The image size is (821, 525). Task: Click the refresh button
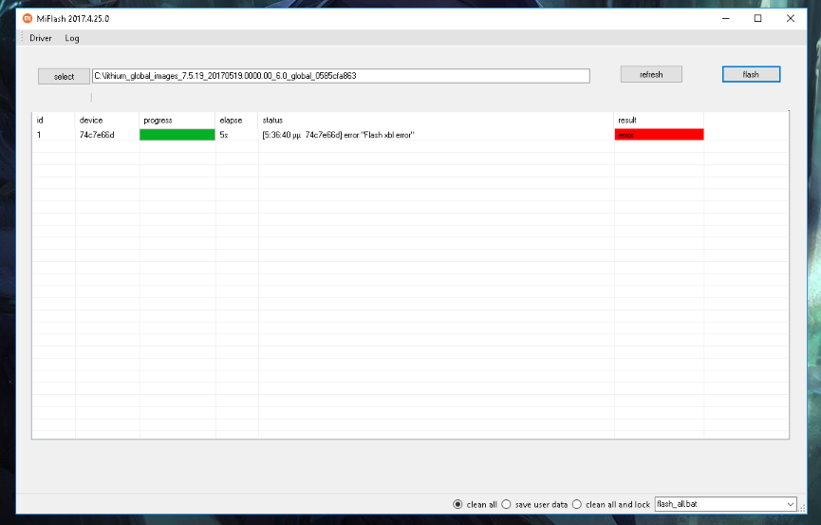(x=651, y=74)
